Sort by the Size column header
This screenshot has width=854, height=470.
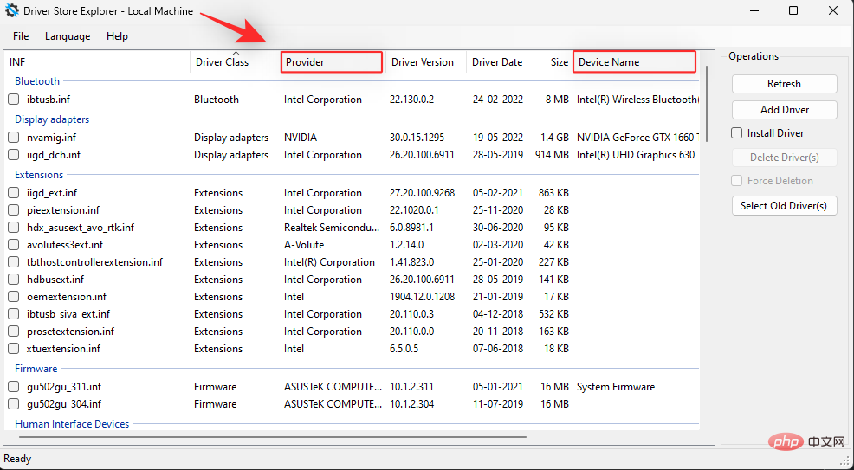[x=550, y=62]
